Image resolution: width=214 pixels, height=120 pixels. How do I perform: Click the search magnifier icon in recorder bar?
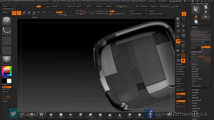click(x=164, y=1)
